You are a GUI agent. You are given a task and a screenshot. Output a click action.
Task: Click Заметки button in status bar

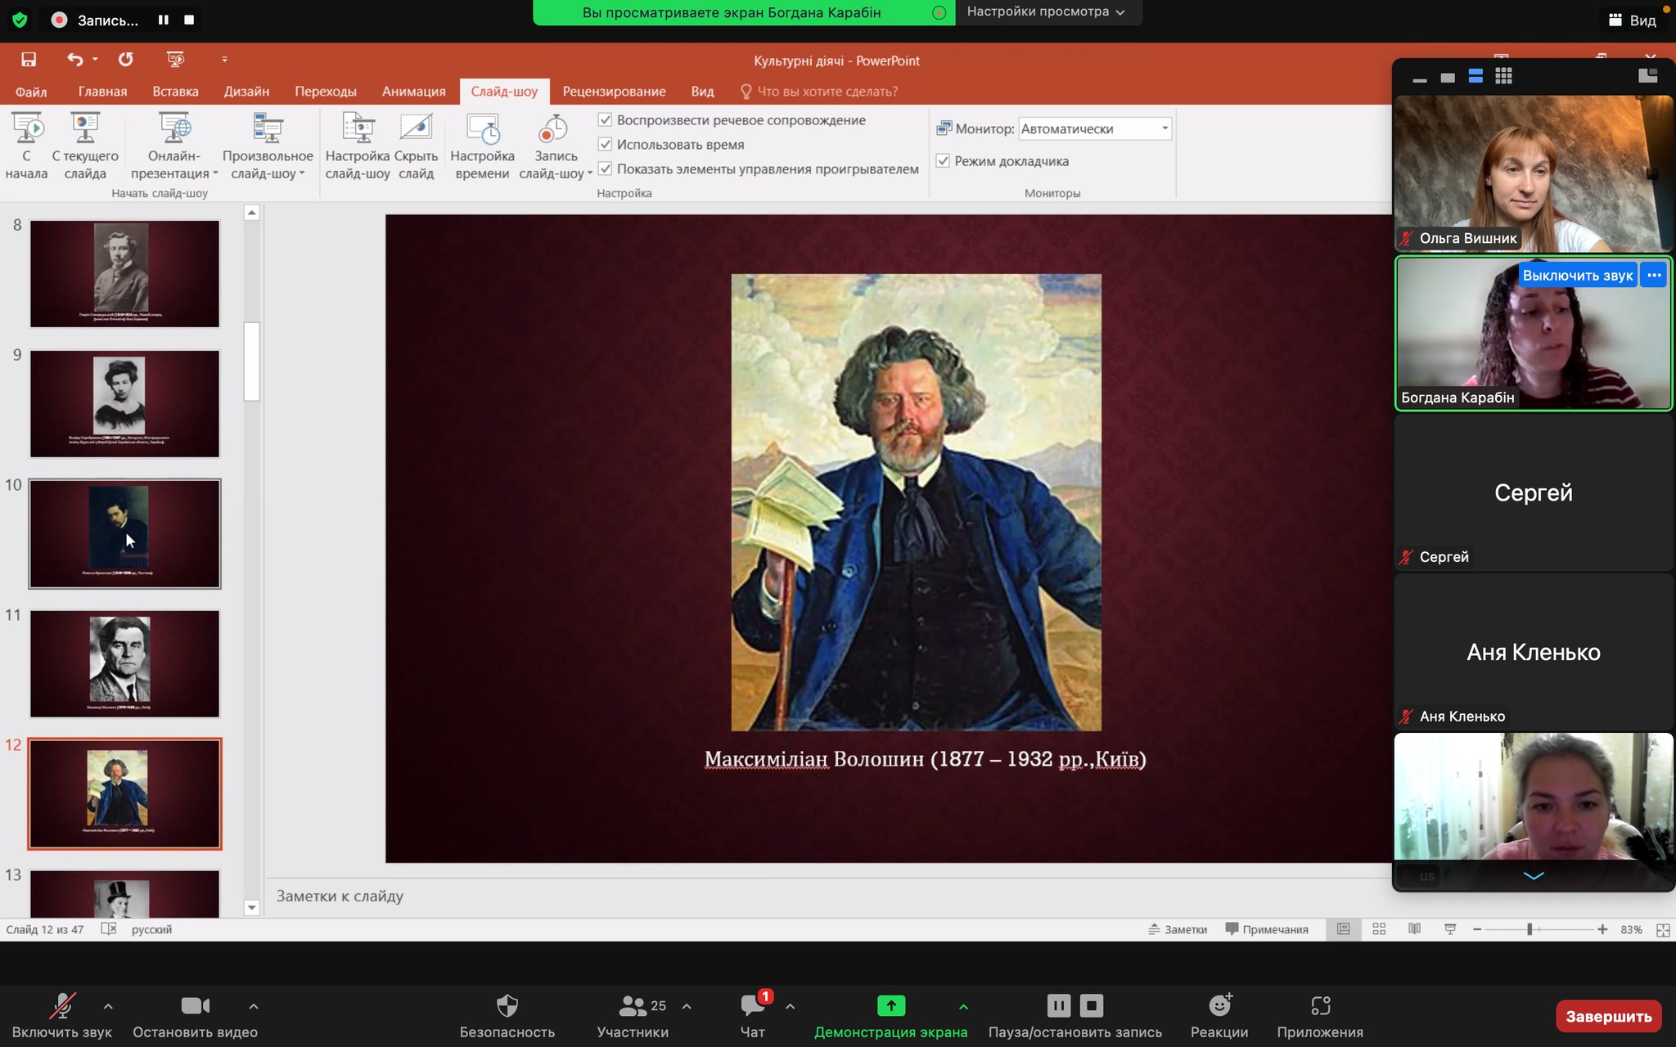coord(1178,929)
